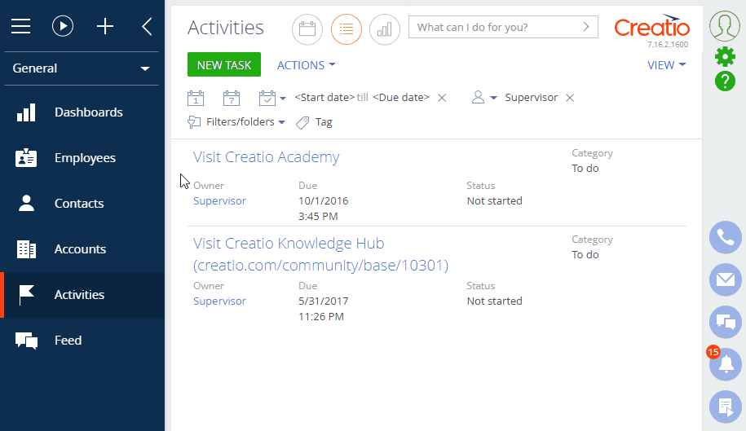Expand the General workplace dropdown

(82, 68)
